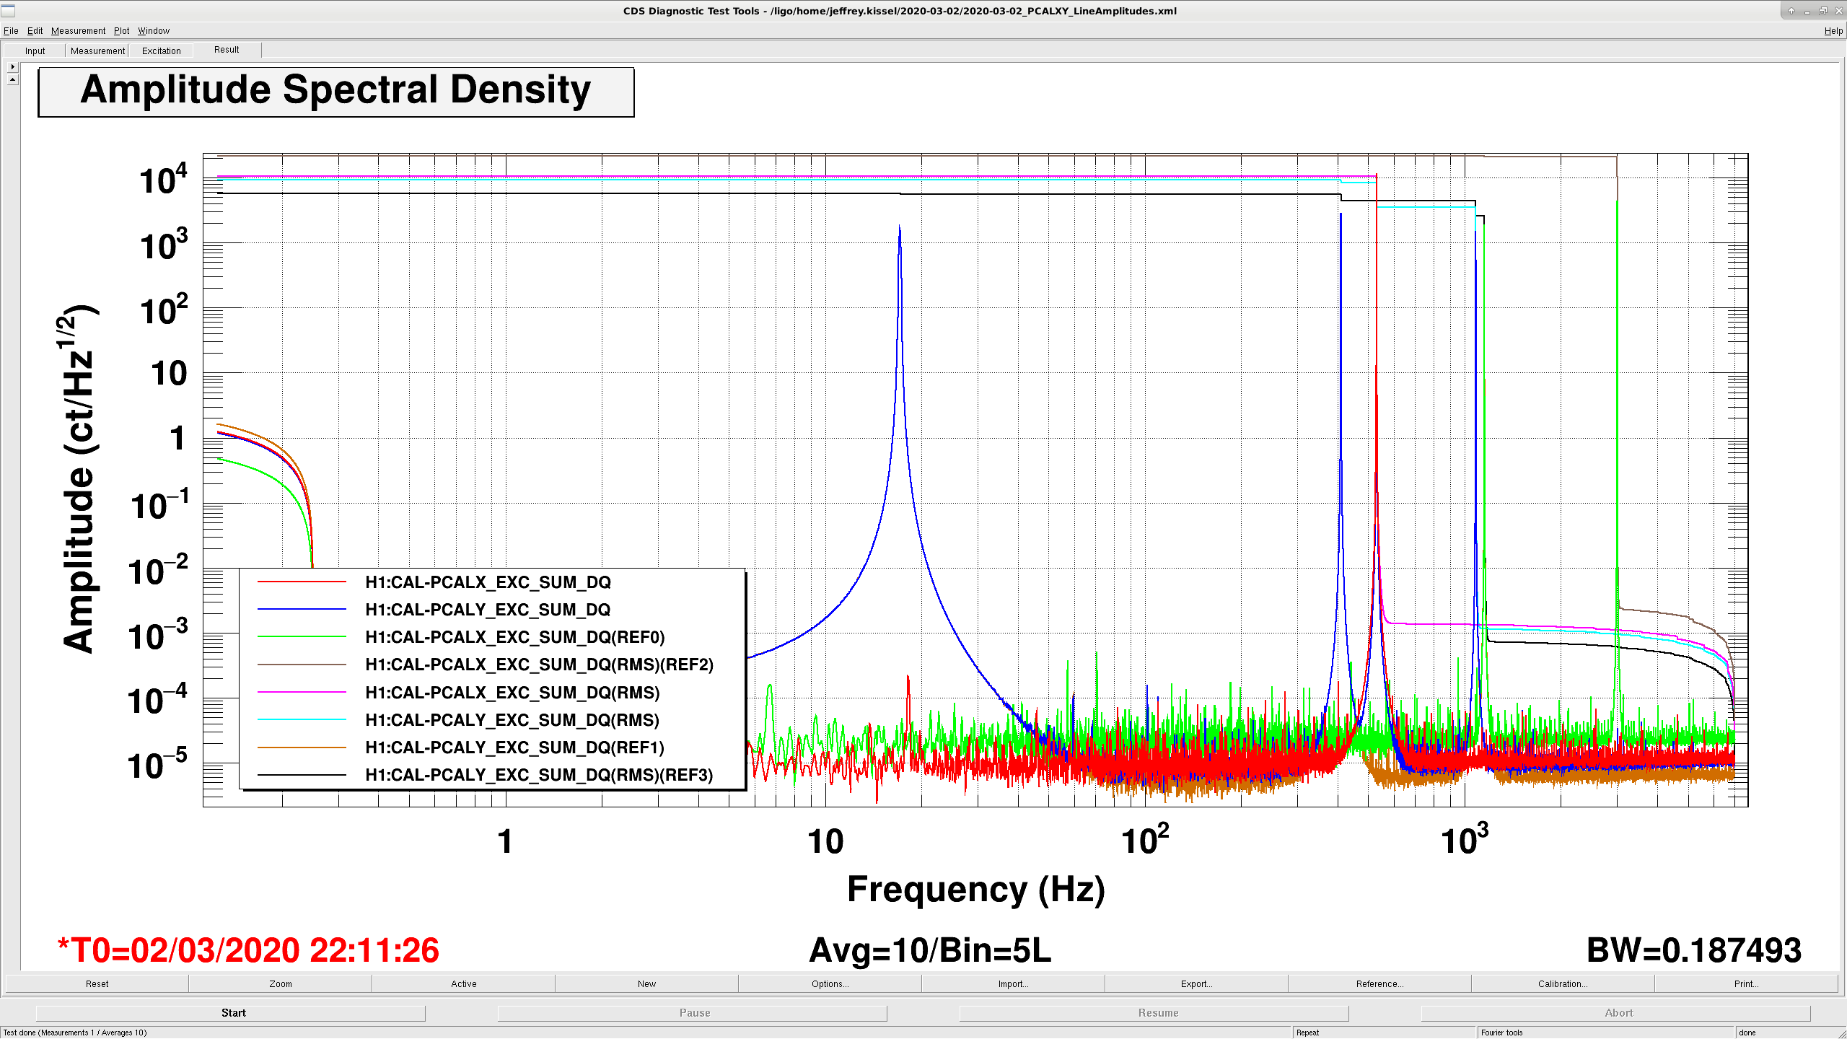Click the Calibration... button

(1563, 983)
